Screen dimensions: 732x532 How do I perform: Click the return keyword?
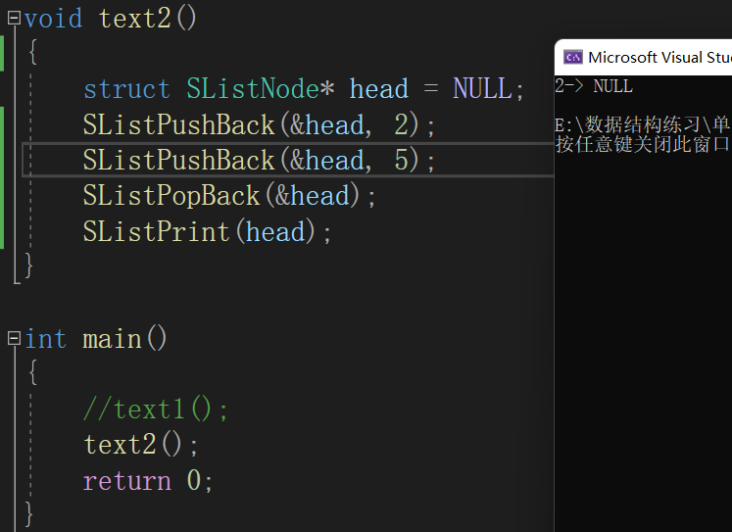127,481
